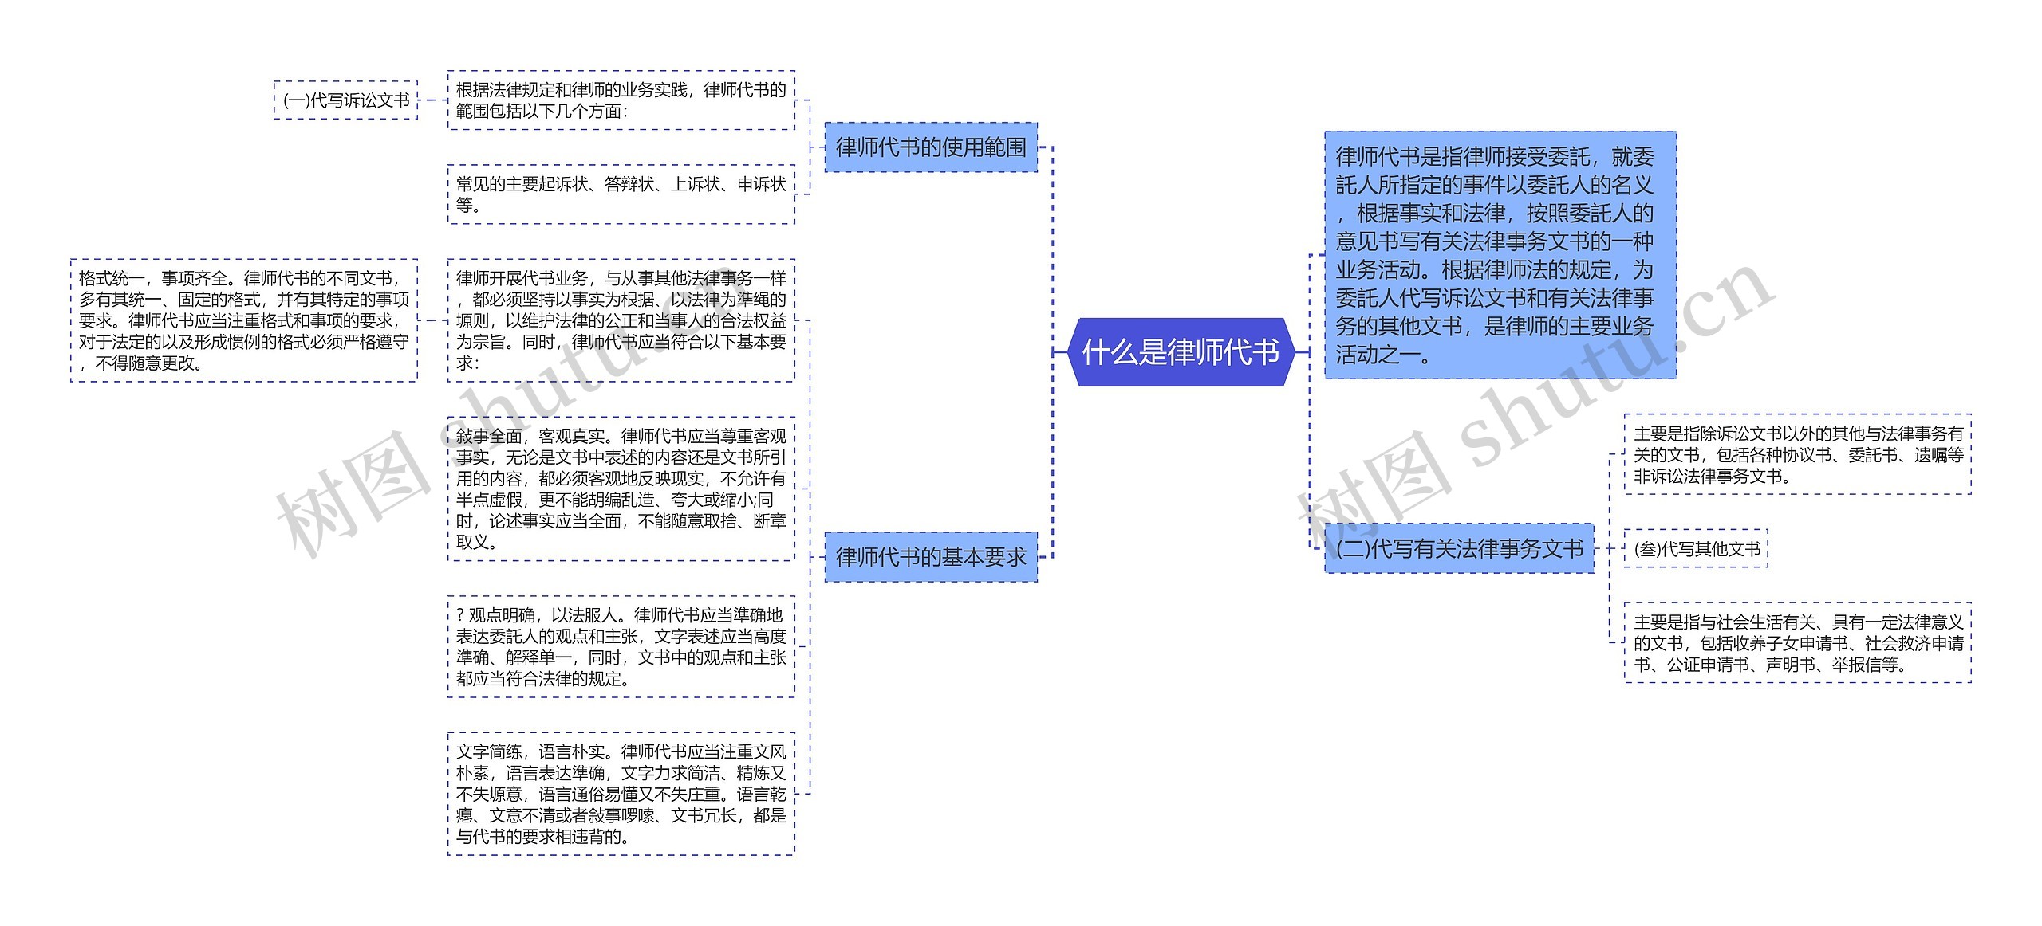
Task: Click connector right of 律师代书的使用範围 node
Action: point(1046,147)
